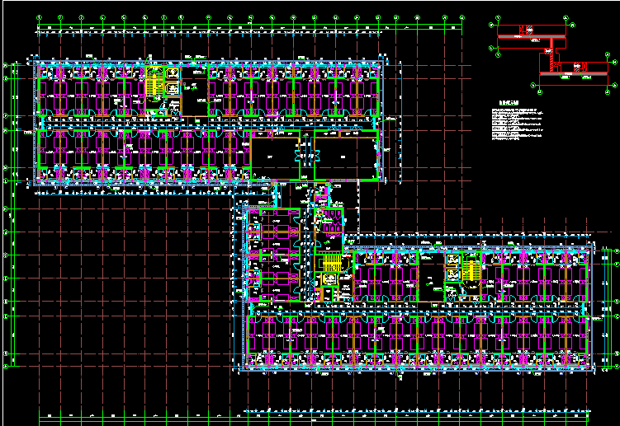Select lower elevator symbol in the lower-right wing
Screen dimensions: 620x426
click(x=453, y=275)
